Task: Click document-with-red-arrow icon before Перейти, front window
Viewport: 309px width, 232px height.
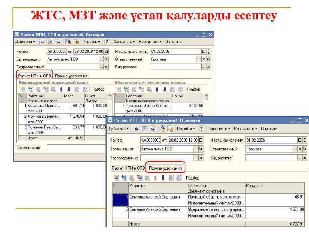Action: click(x=170, y=129)
